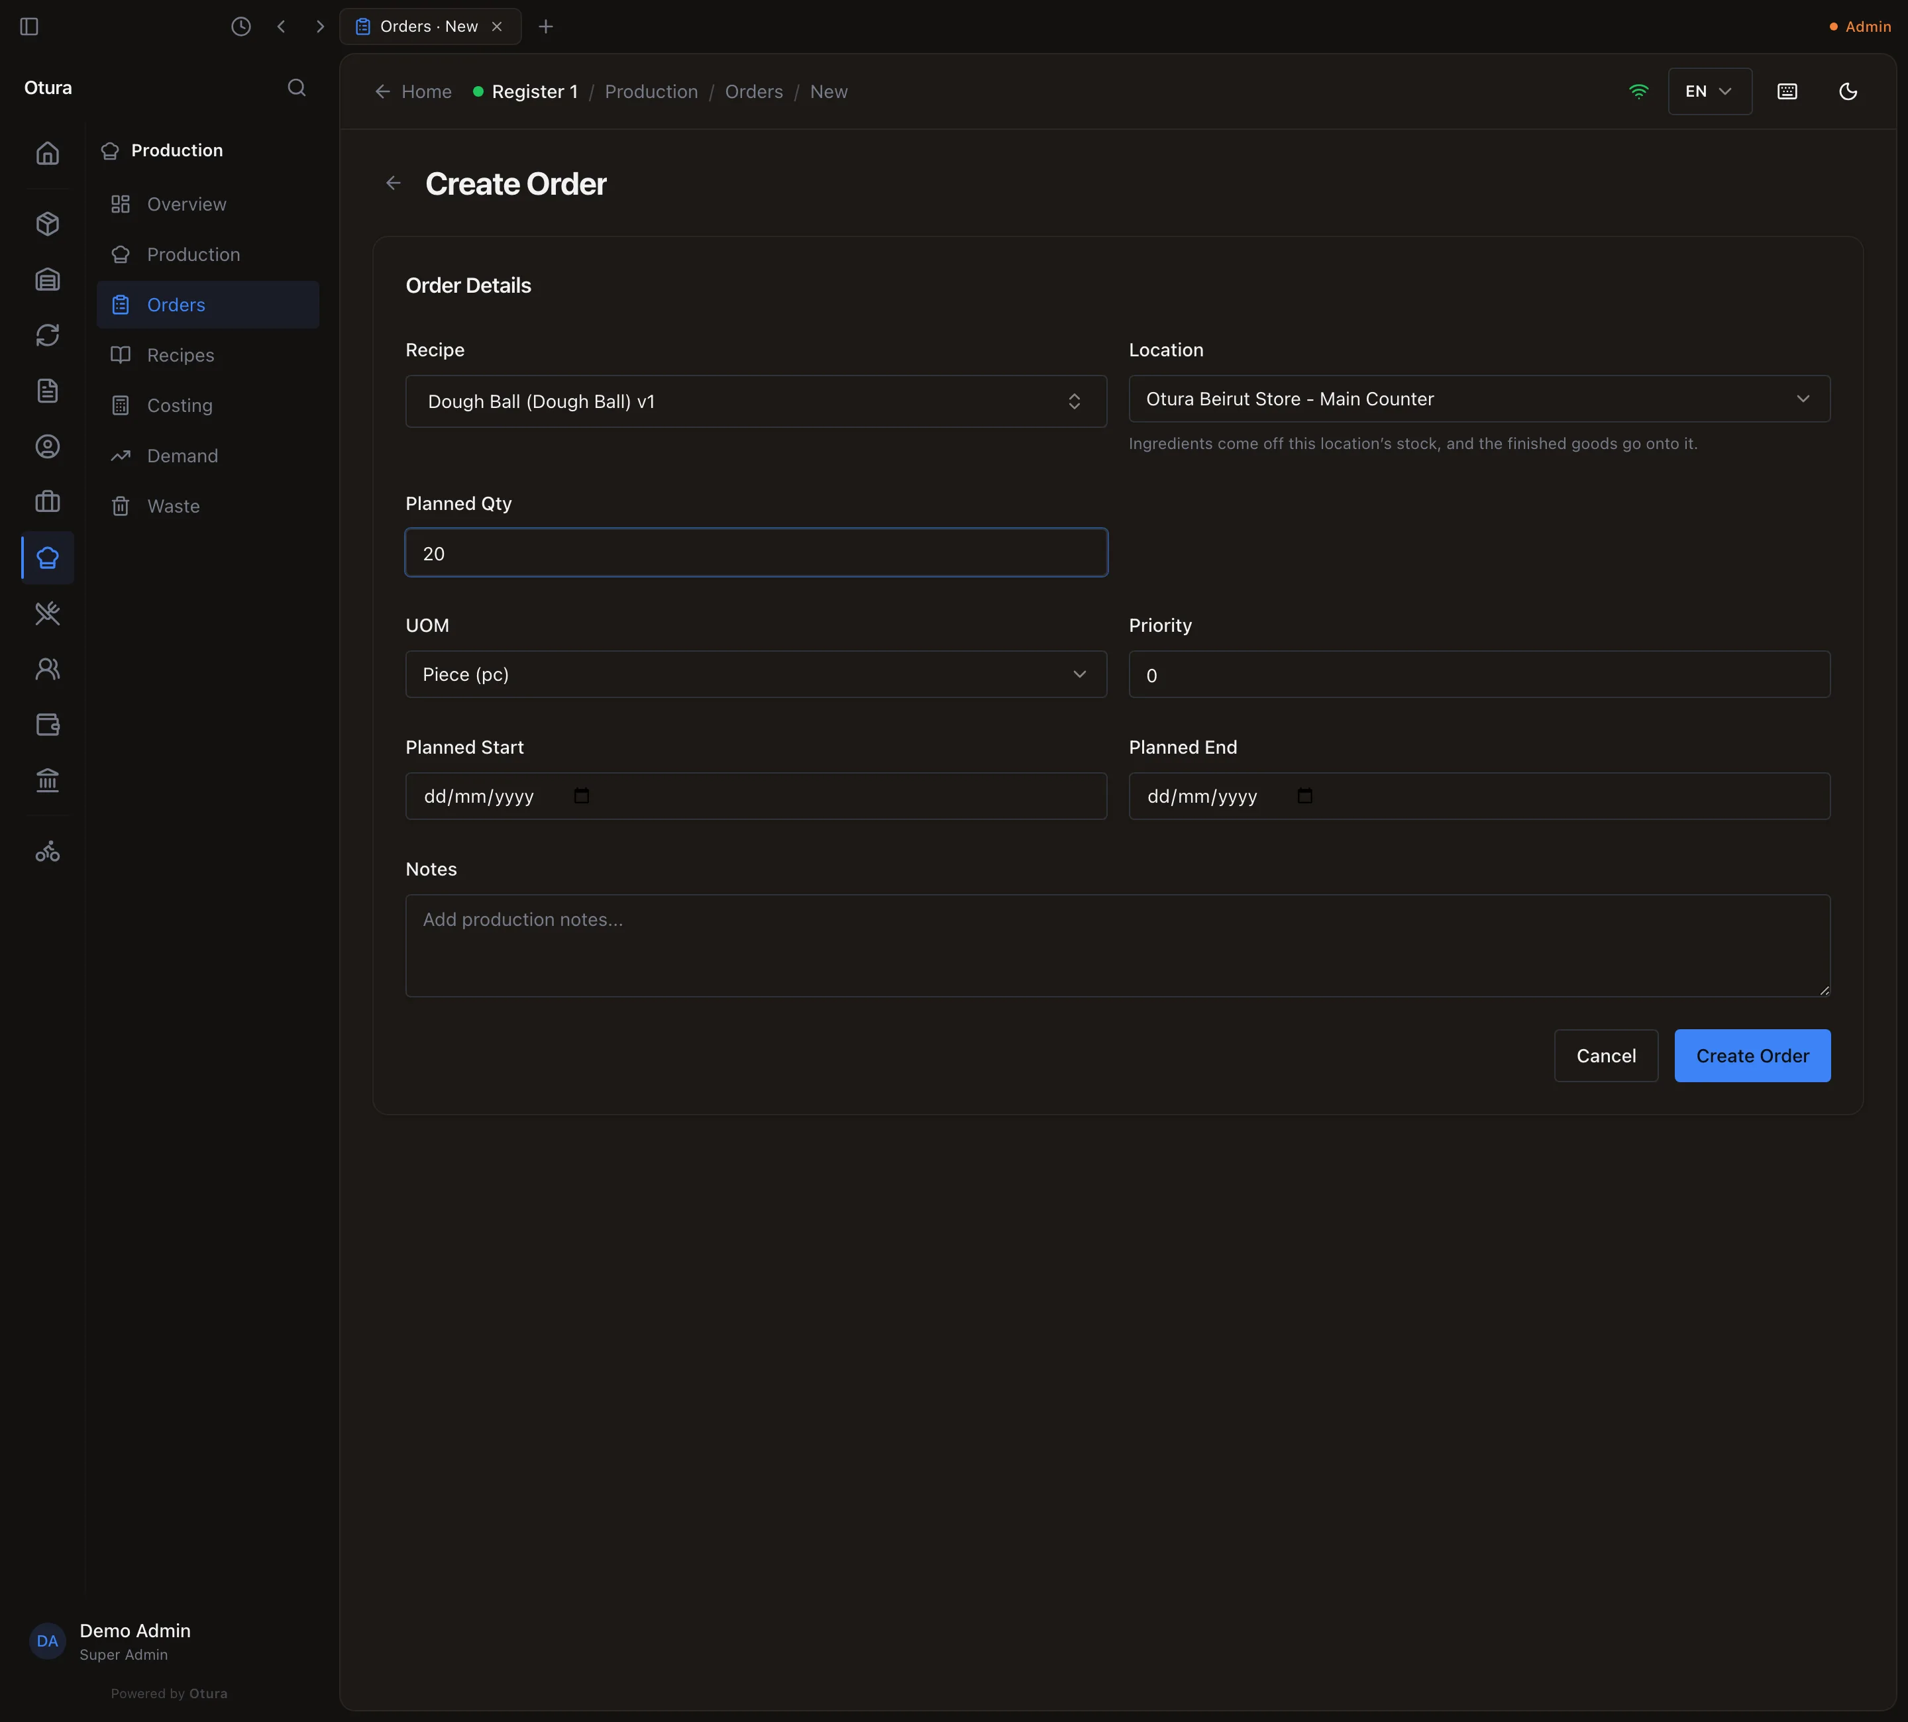
Task: Toggle dark mode moon icon
Action: tap(1848, 92)
